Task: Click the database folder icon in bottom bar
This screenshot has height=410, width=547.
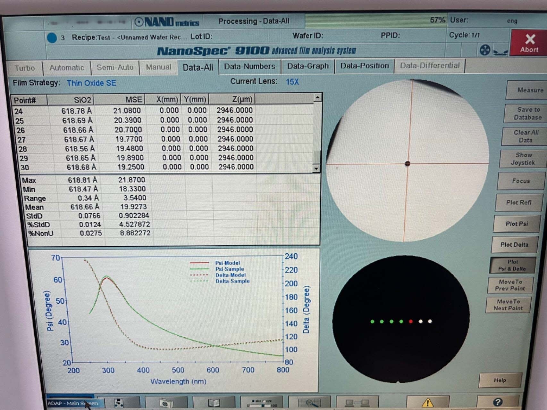Action: coord(166,403)
